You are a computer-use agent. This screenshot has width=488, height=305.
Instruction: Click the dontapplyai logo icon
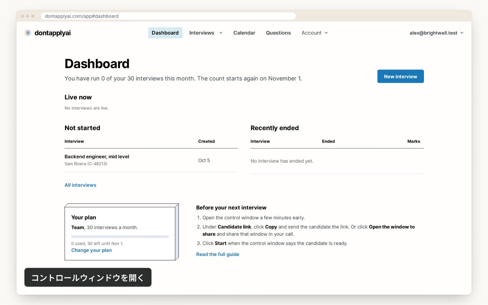pos(28,33)
